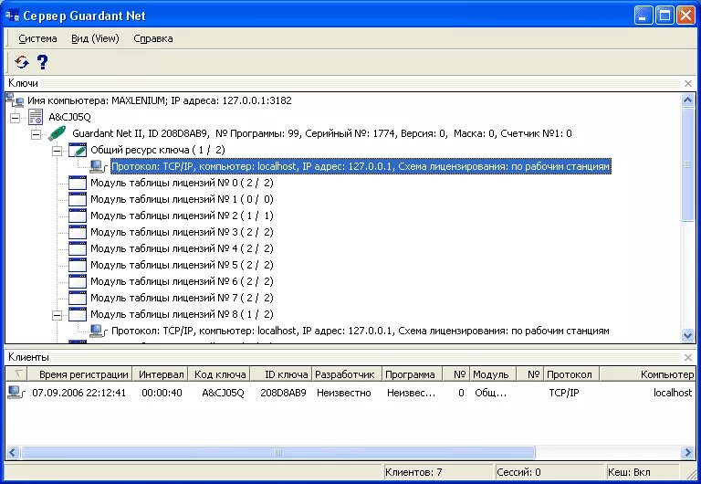Click the clients list scroll right arrow
This screenshot has width=701, height=484.
[687, 453]
